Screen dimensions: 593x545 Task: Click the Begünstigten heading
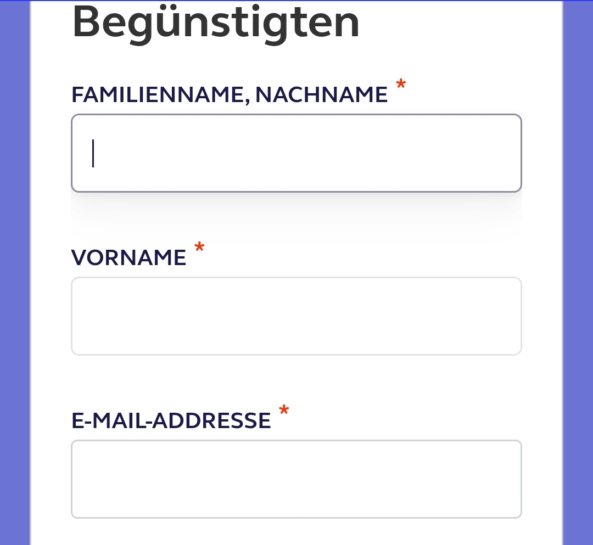[x=216, y=23]
